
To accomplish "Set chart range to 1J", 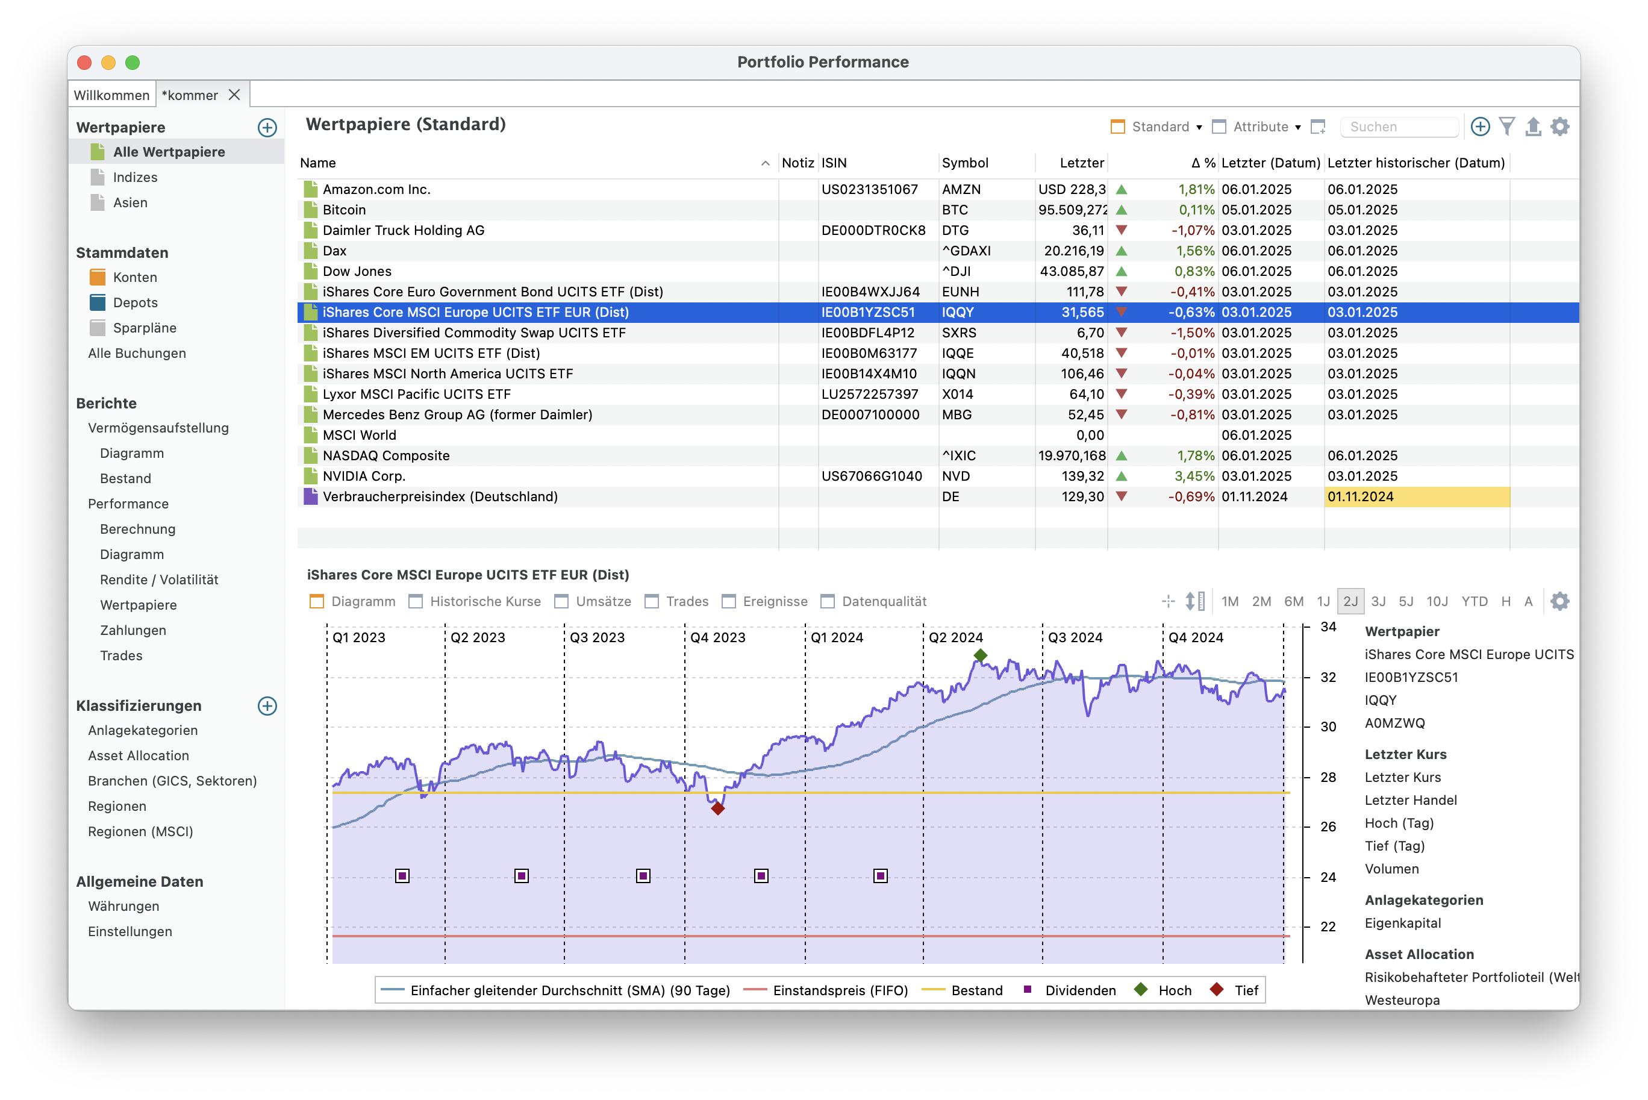I will pos(1323,601).
